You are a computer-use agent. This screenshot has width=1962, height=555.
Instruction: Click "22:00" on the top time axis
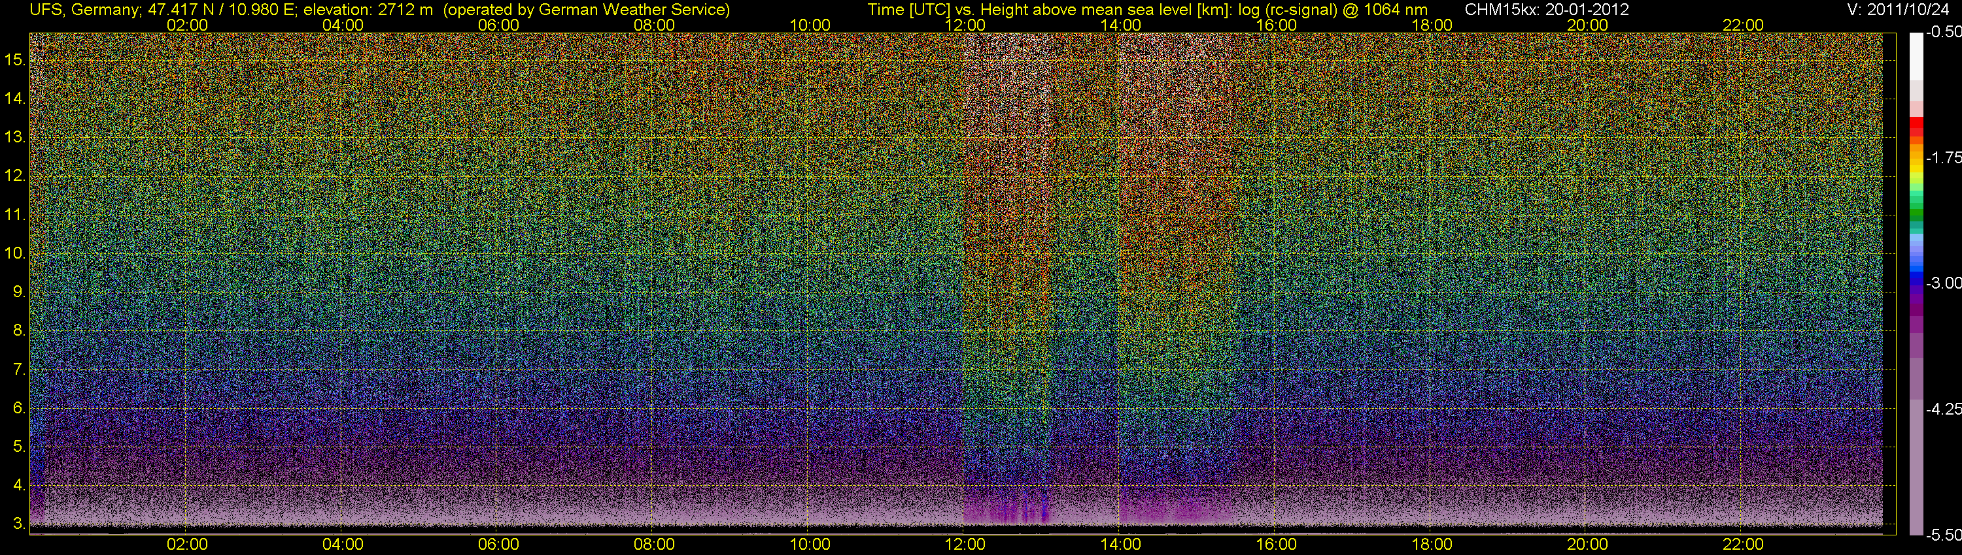pyautogui.click(x=1744, y=25)
